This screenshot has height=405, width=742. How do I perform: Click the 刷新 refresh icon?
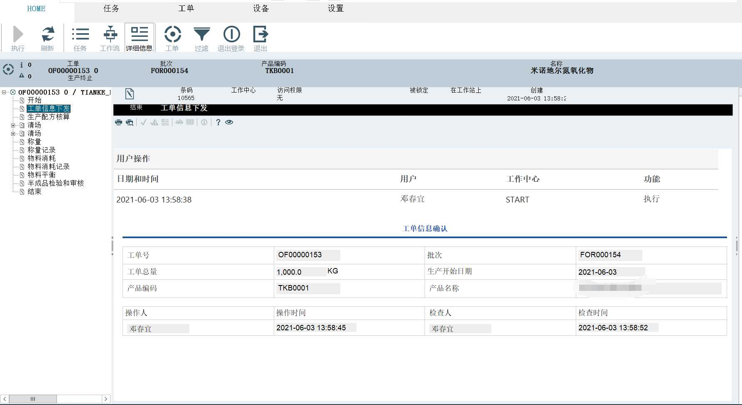coord(48,34)
